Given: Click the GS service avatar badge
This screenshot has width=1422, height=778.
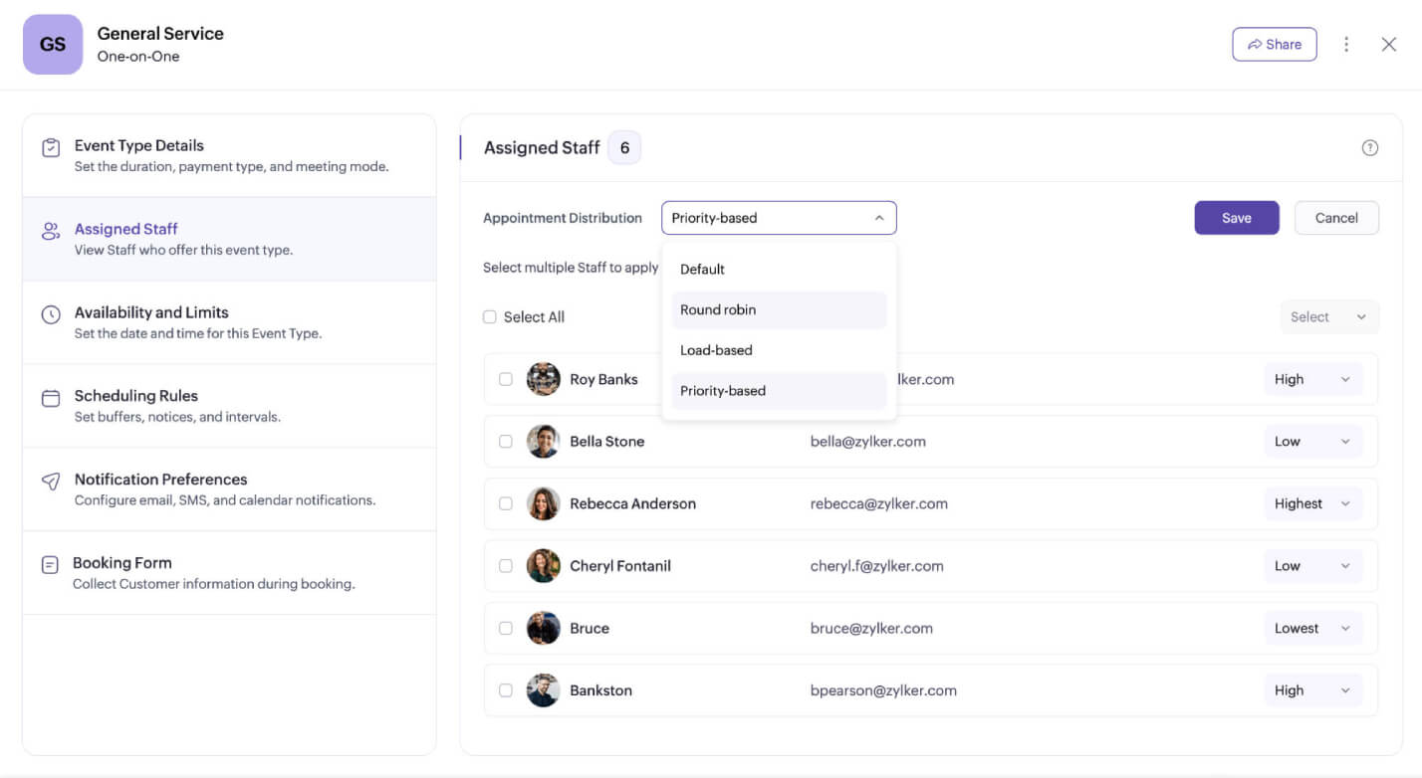Looking at the screenshot, I should [53, 44].
